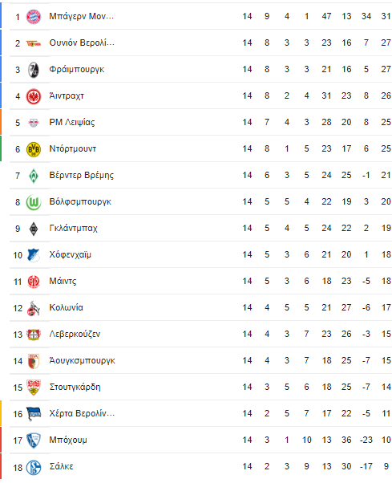Select the Χέρτα Βερολίν… team name
The image size is (392, 483).
tap(82, 413)
